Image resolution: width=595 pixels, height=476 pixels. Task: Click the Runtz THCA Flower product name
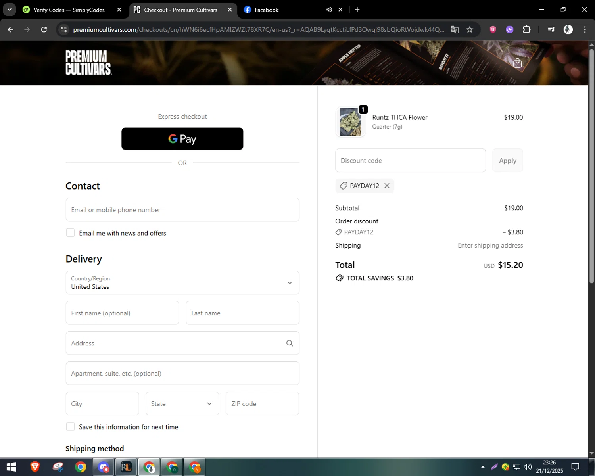pos(400,117)
